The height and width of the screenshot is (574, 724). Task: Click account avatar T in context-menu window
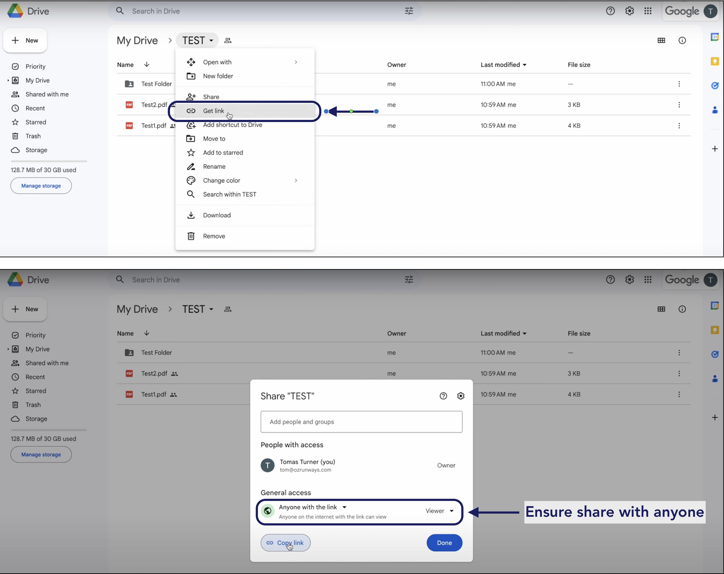710,11
